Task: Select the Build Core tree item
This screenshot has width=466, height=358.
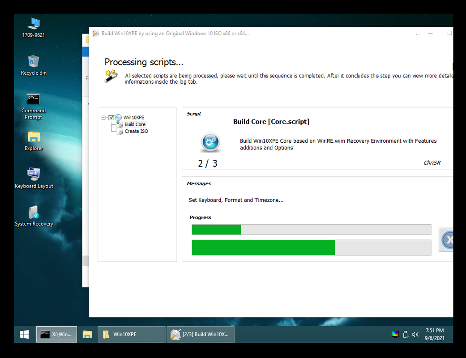Action: 135,124
